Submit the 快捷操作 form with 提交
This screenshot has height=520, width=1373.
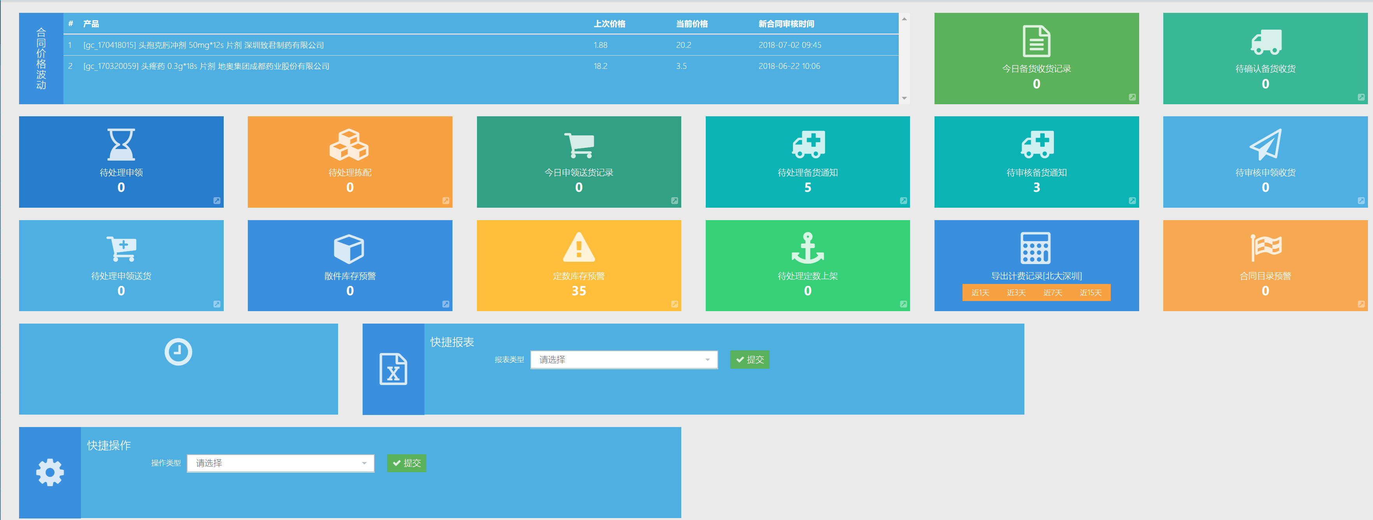tap(406, 463)
